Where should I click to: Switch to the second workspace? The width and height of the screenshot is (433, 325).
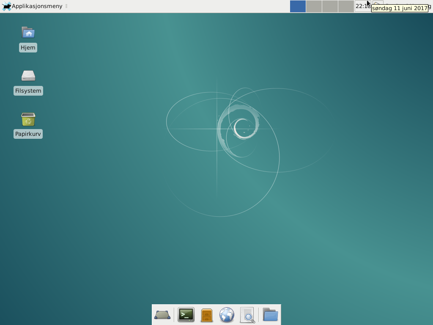click(x=314, y=6)
